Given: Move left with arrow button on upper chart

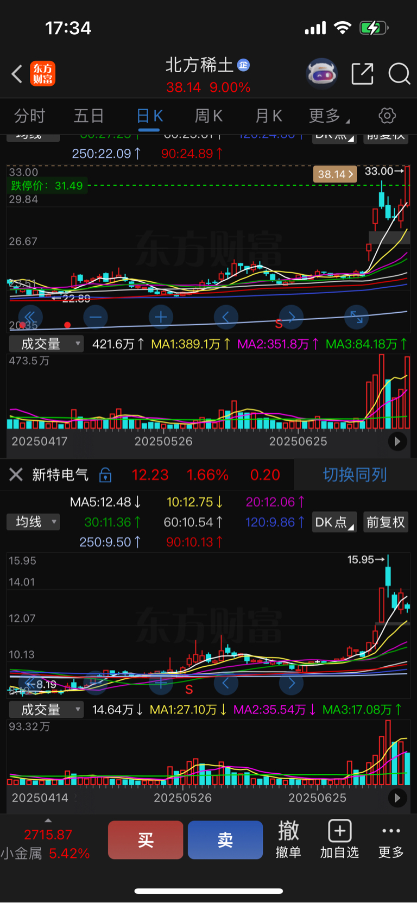Looking at the screenshot, I should (226, 317).
